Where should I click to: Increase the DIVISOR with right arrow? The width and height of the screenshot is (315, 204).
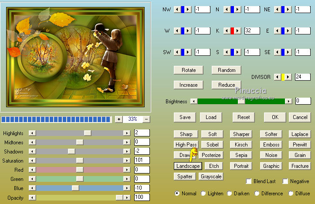coord(288,77)
